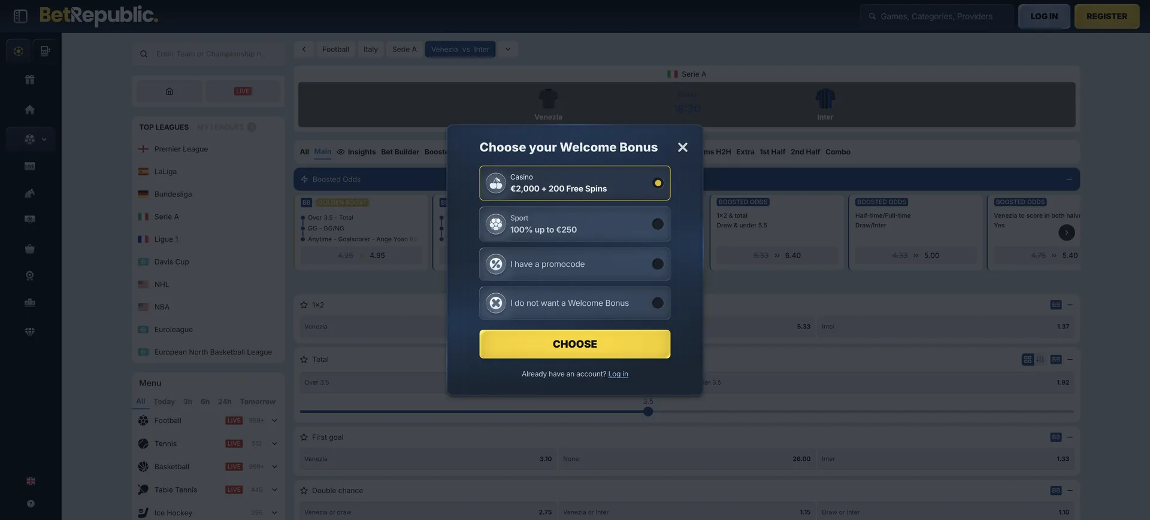
Task: Open the Bet Builder tab
Action: click(x=400, y=152)
